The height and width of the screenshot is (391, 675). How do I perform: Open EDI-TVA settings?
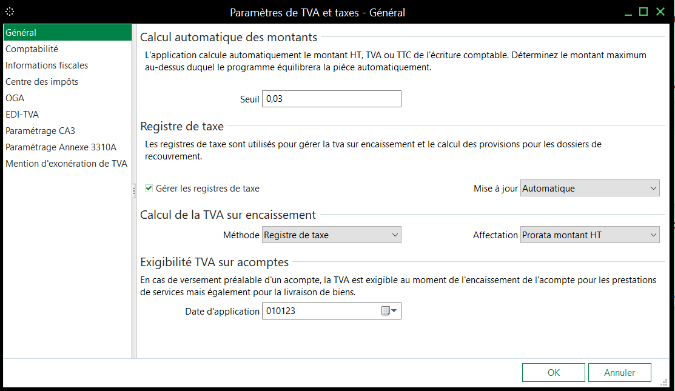[x=22, y=115]
